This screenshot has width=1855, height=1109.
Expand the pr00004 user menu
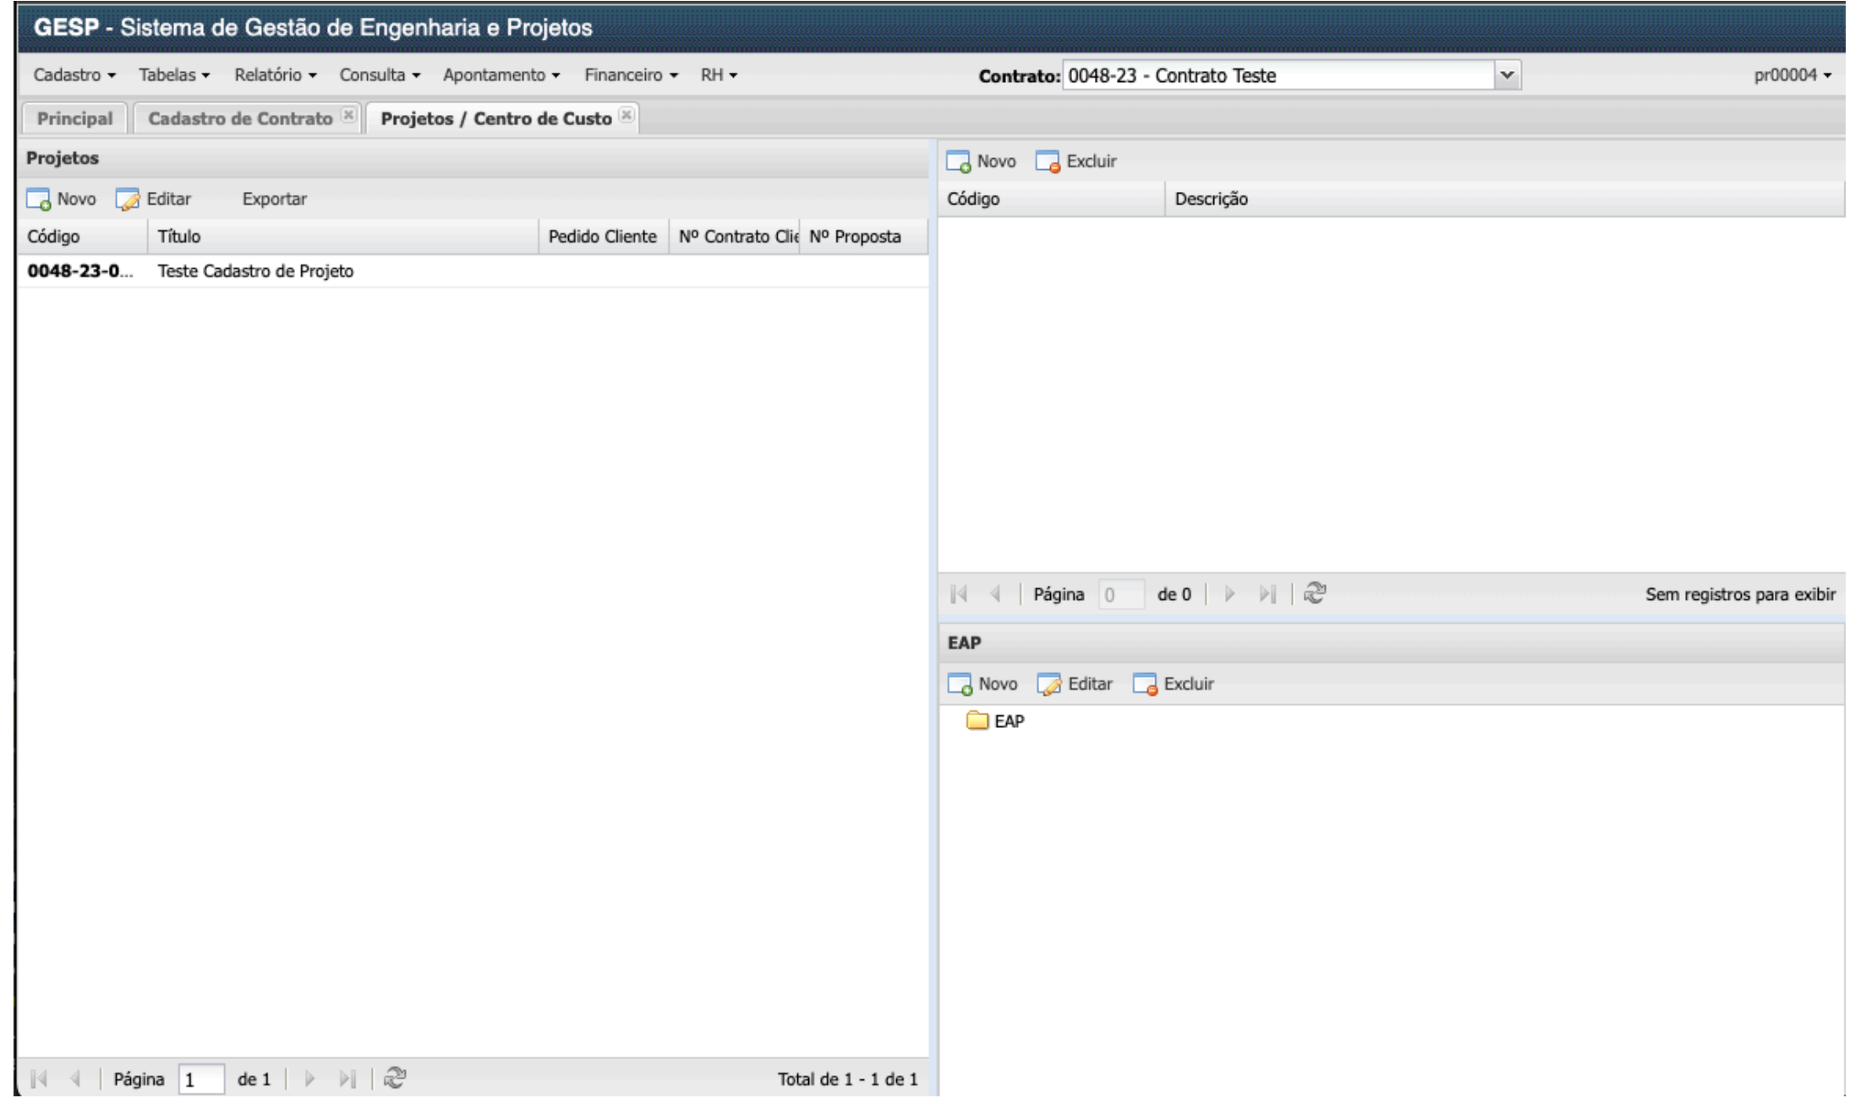[1792, 75]
